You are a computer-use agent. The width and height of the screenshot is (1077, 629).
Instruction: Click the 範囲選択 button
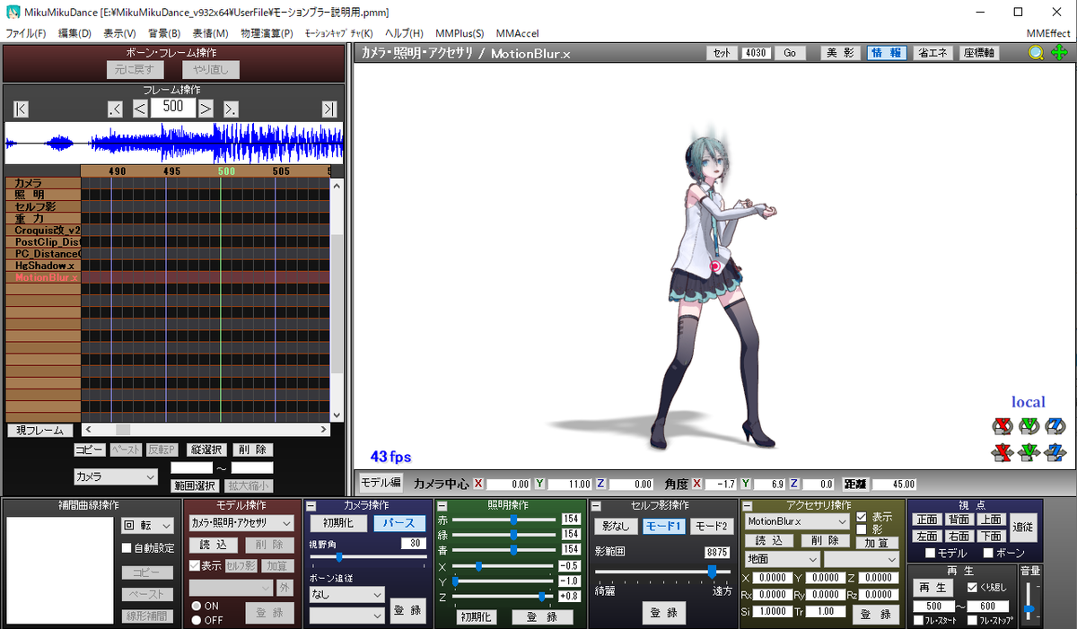(195, 485)
